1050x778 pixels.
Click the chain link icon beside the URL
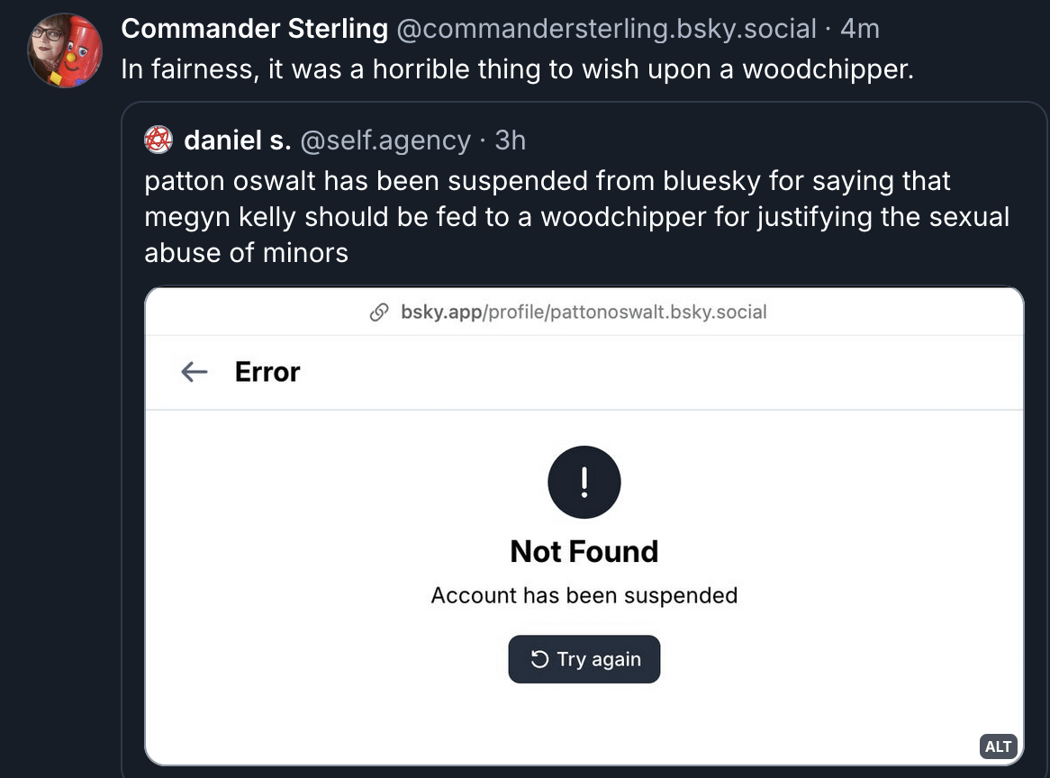379,312
